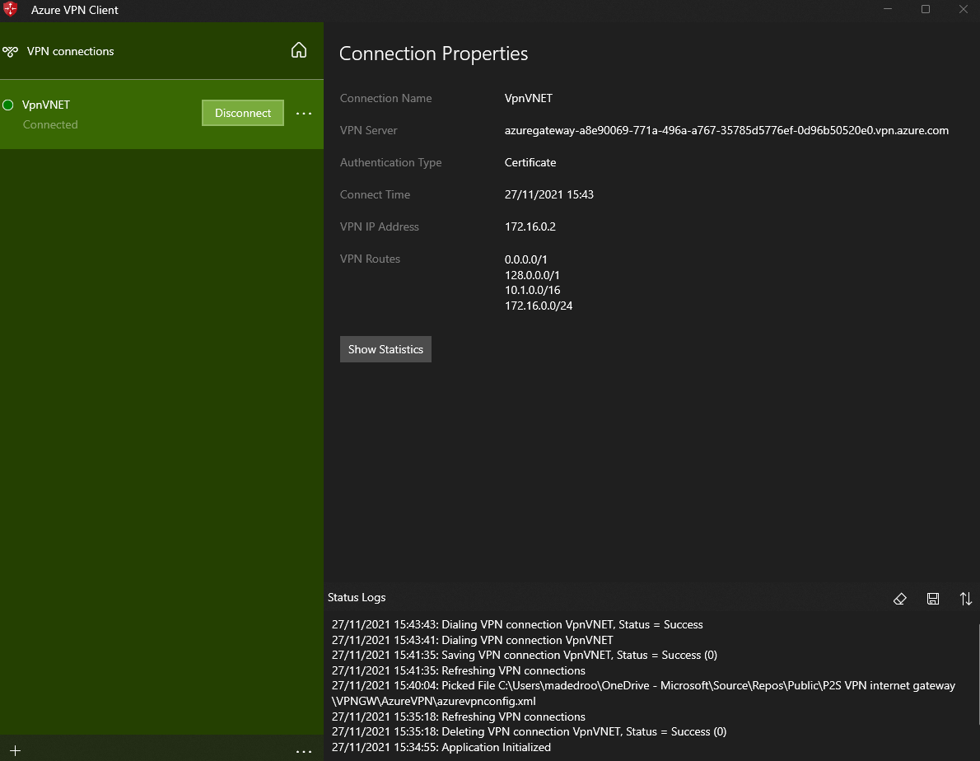Open the bottom-left panel more options ellipsis

304,752
